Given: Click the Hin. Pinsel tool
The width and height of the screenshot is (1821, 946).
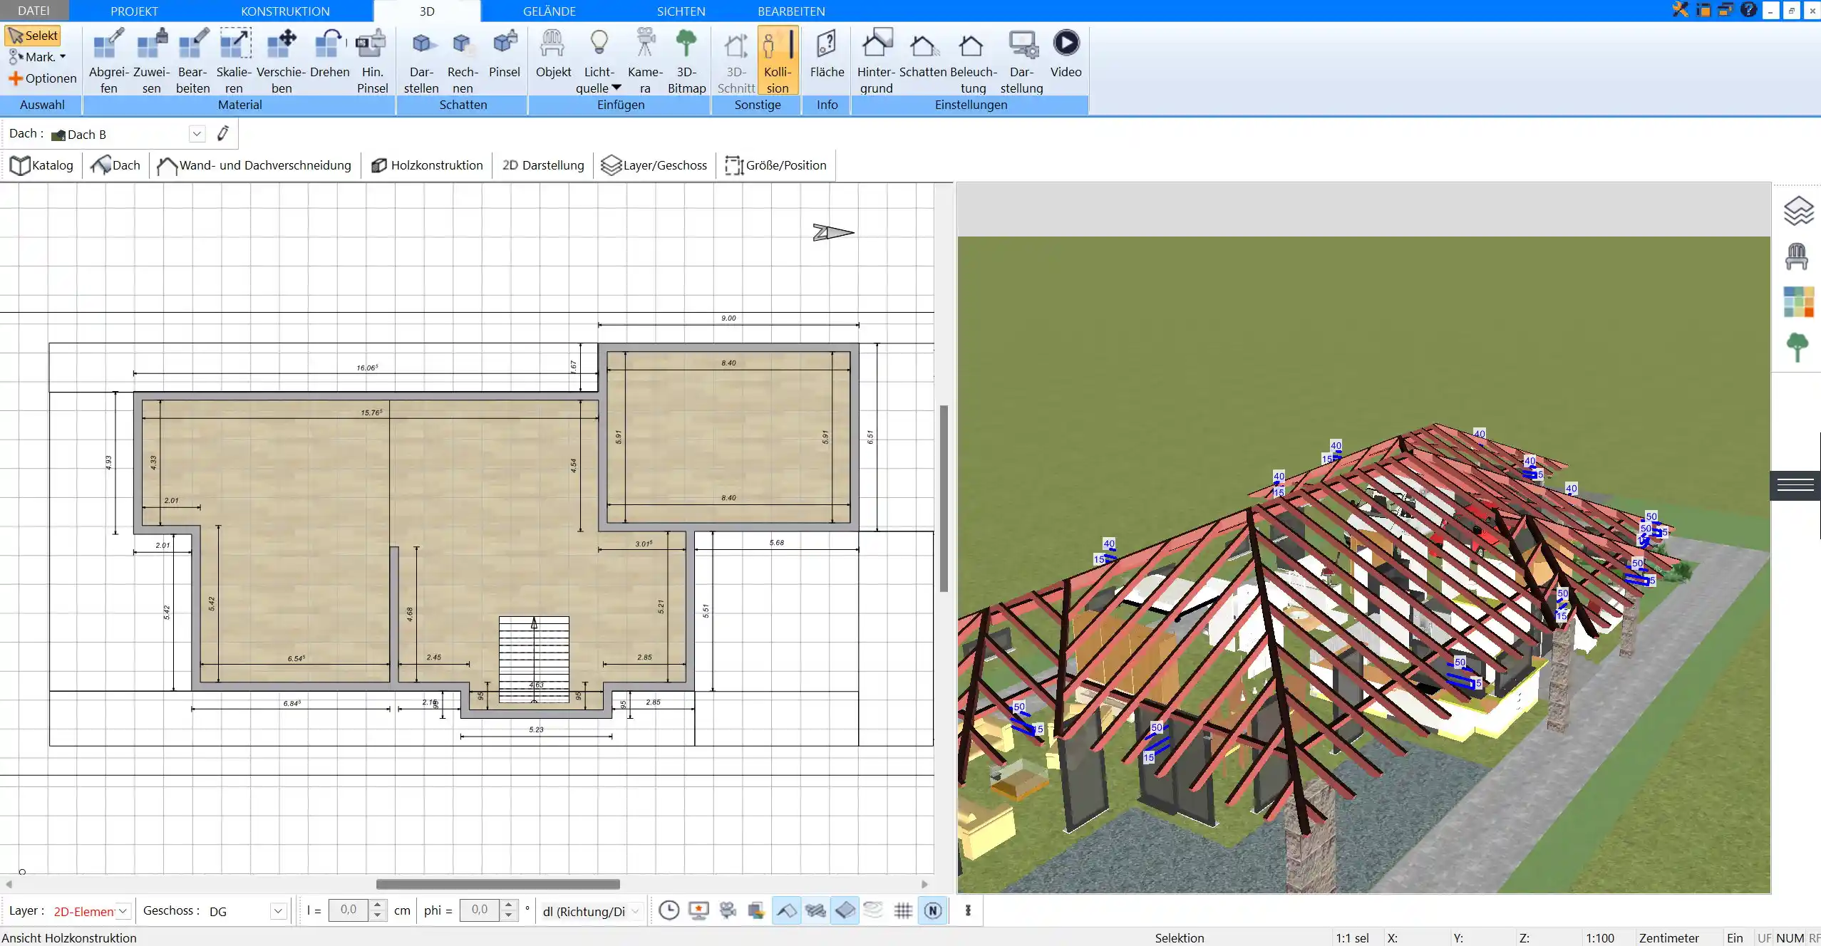Looking at the screenshot, I should [372, 61].
